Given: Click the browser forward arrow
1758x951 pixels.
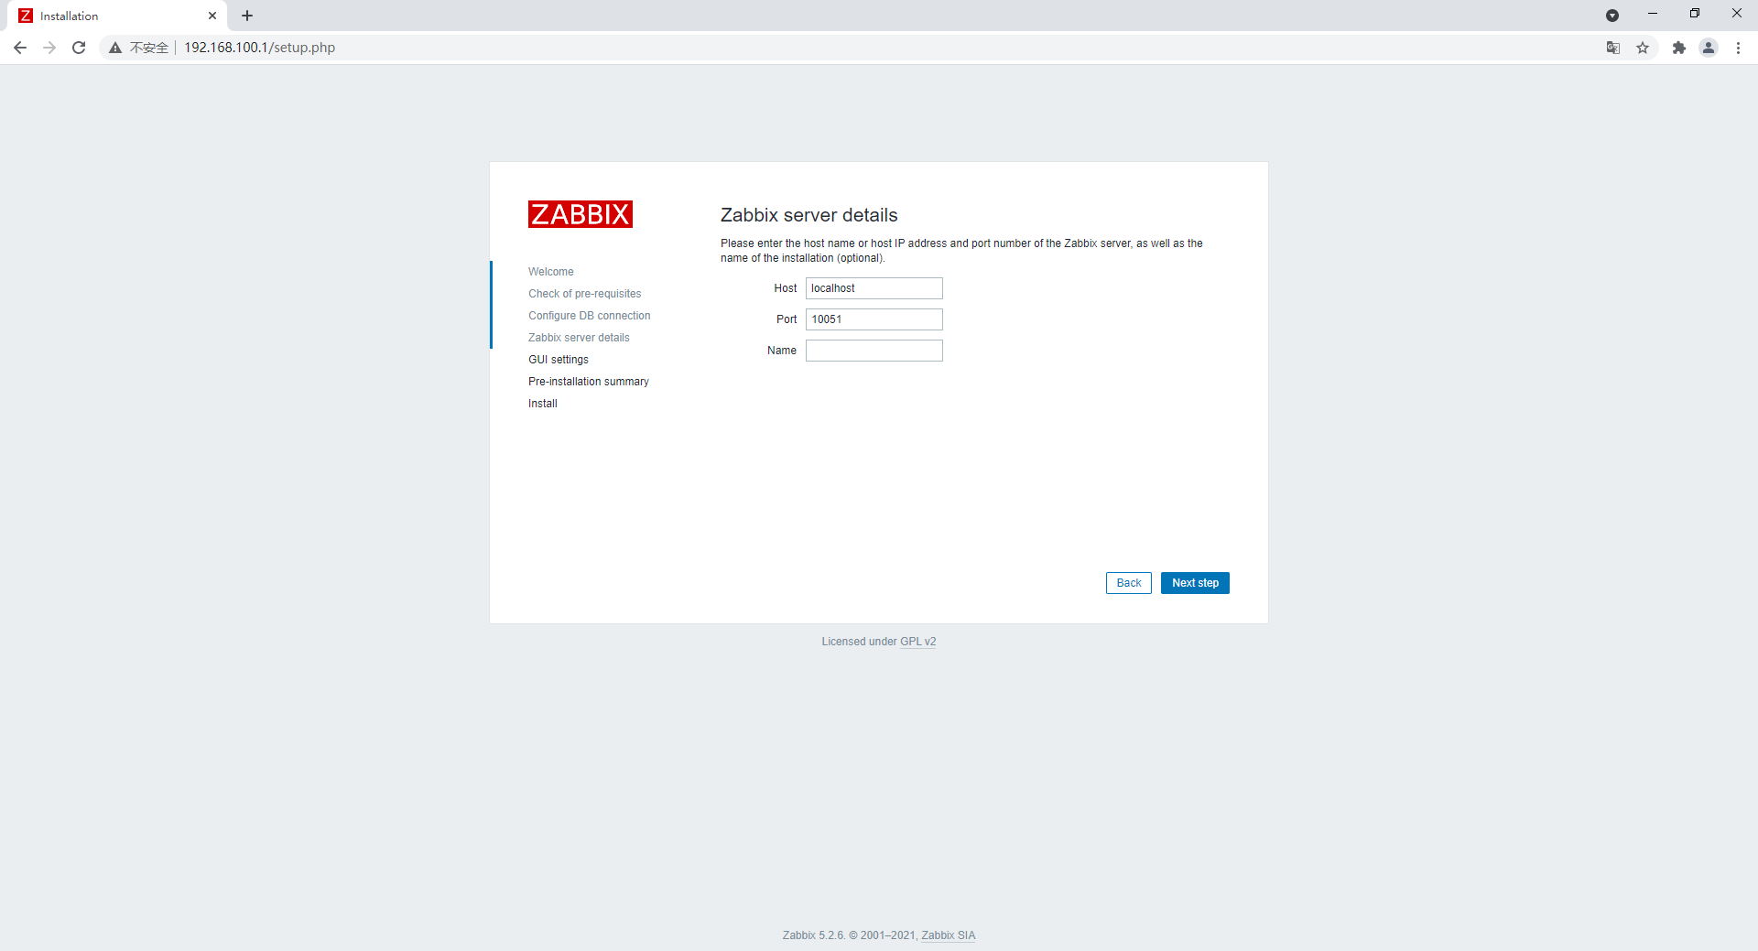Looking at the screenshot, I should (x=49, y=48).
